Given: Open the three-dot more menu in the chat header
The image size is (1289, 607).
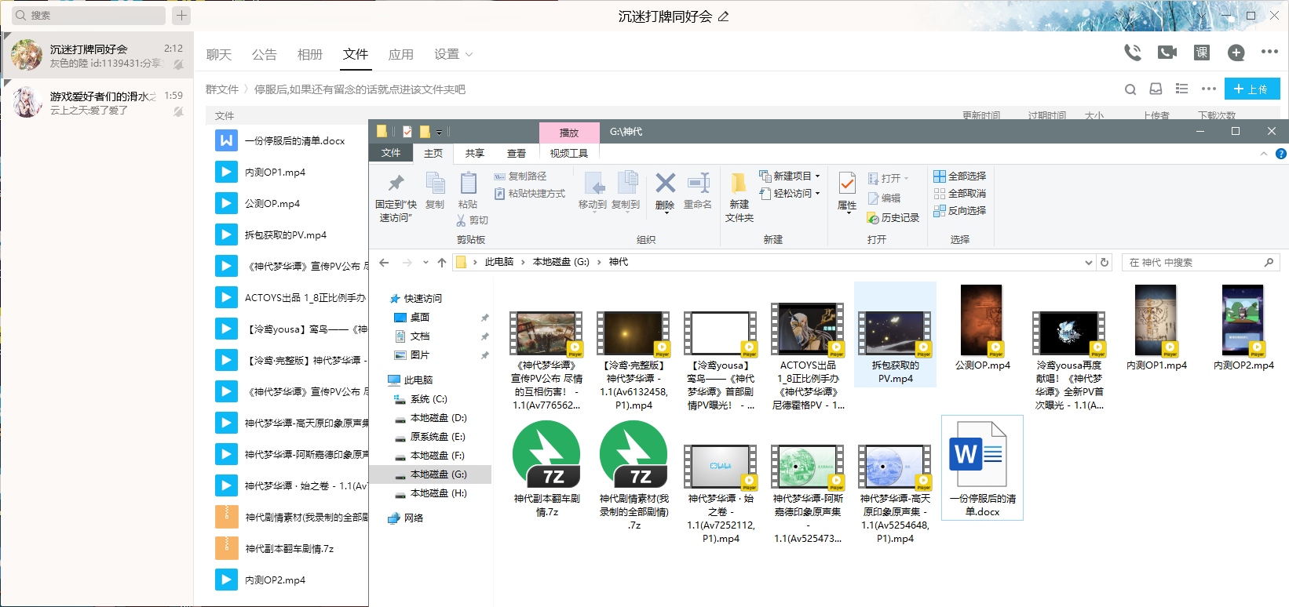Looking at the screenshot, I should pos(1269,52).
